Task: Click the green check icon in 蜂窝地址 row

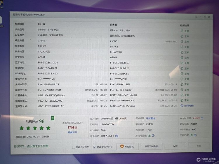Action: click(182, 68)
